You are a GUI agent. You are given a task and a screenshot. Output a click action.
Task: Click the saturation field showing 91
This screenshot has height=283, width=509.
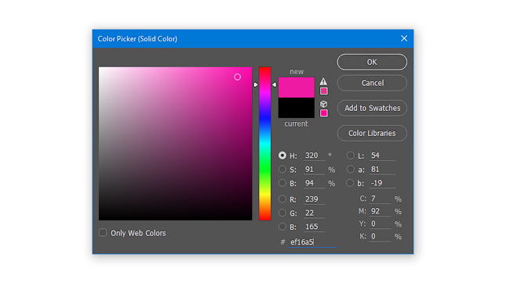click(314, 170)
